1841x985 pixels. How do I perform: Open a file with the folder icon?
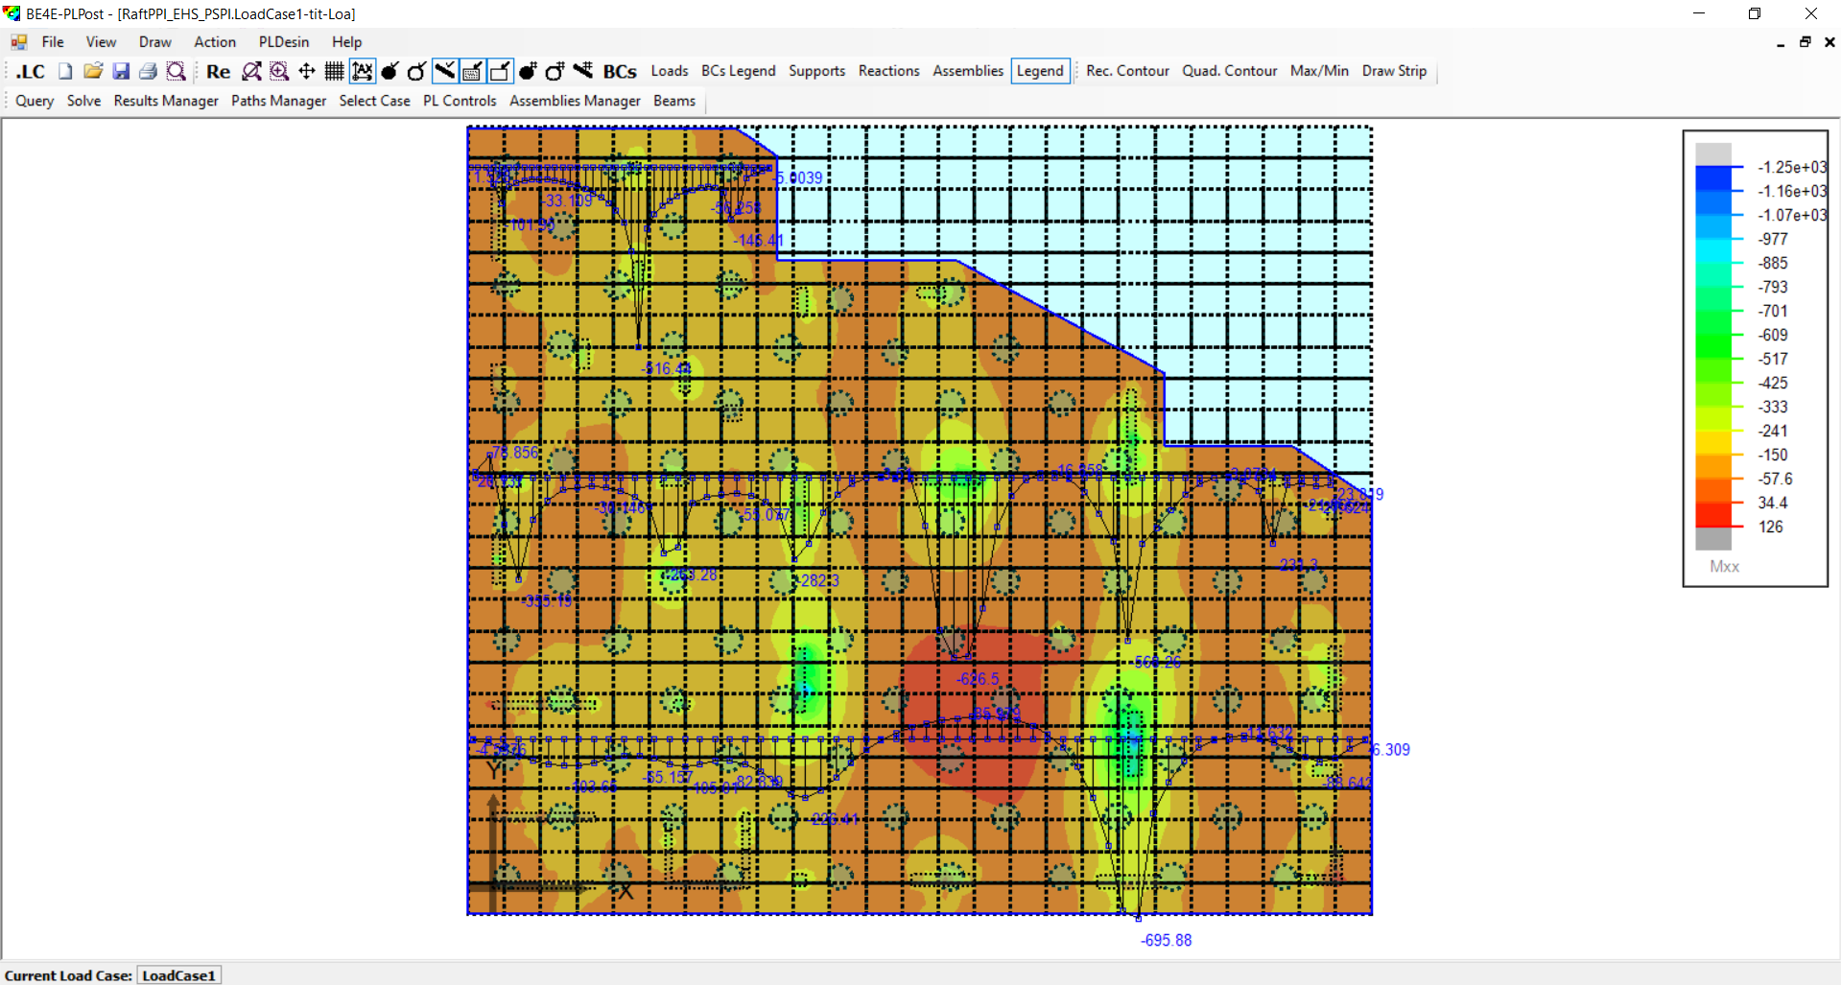93,71
